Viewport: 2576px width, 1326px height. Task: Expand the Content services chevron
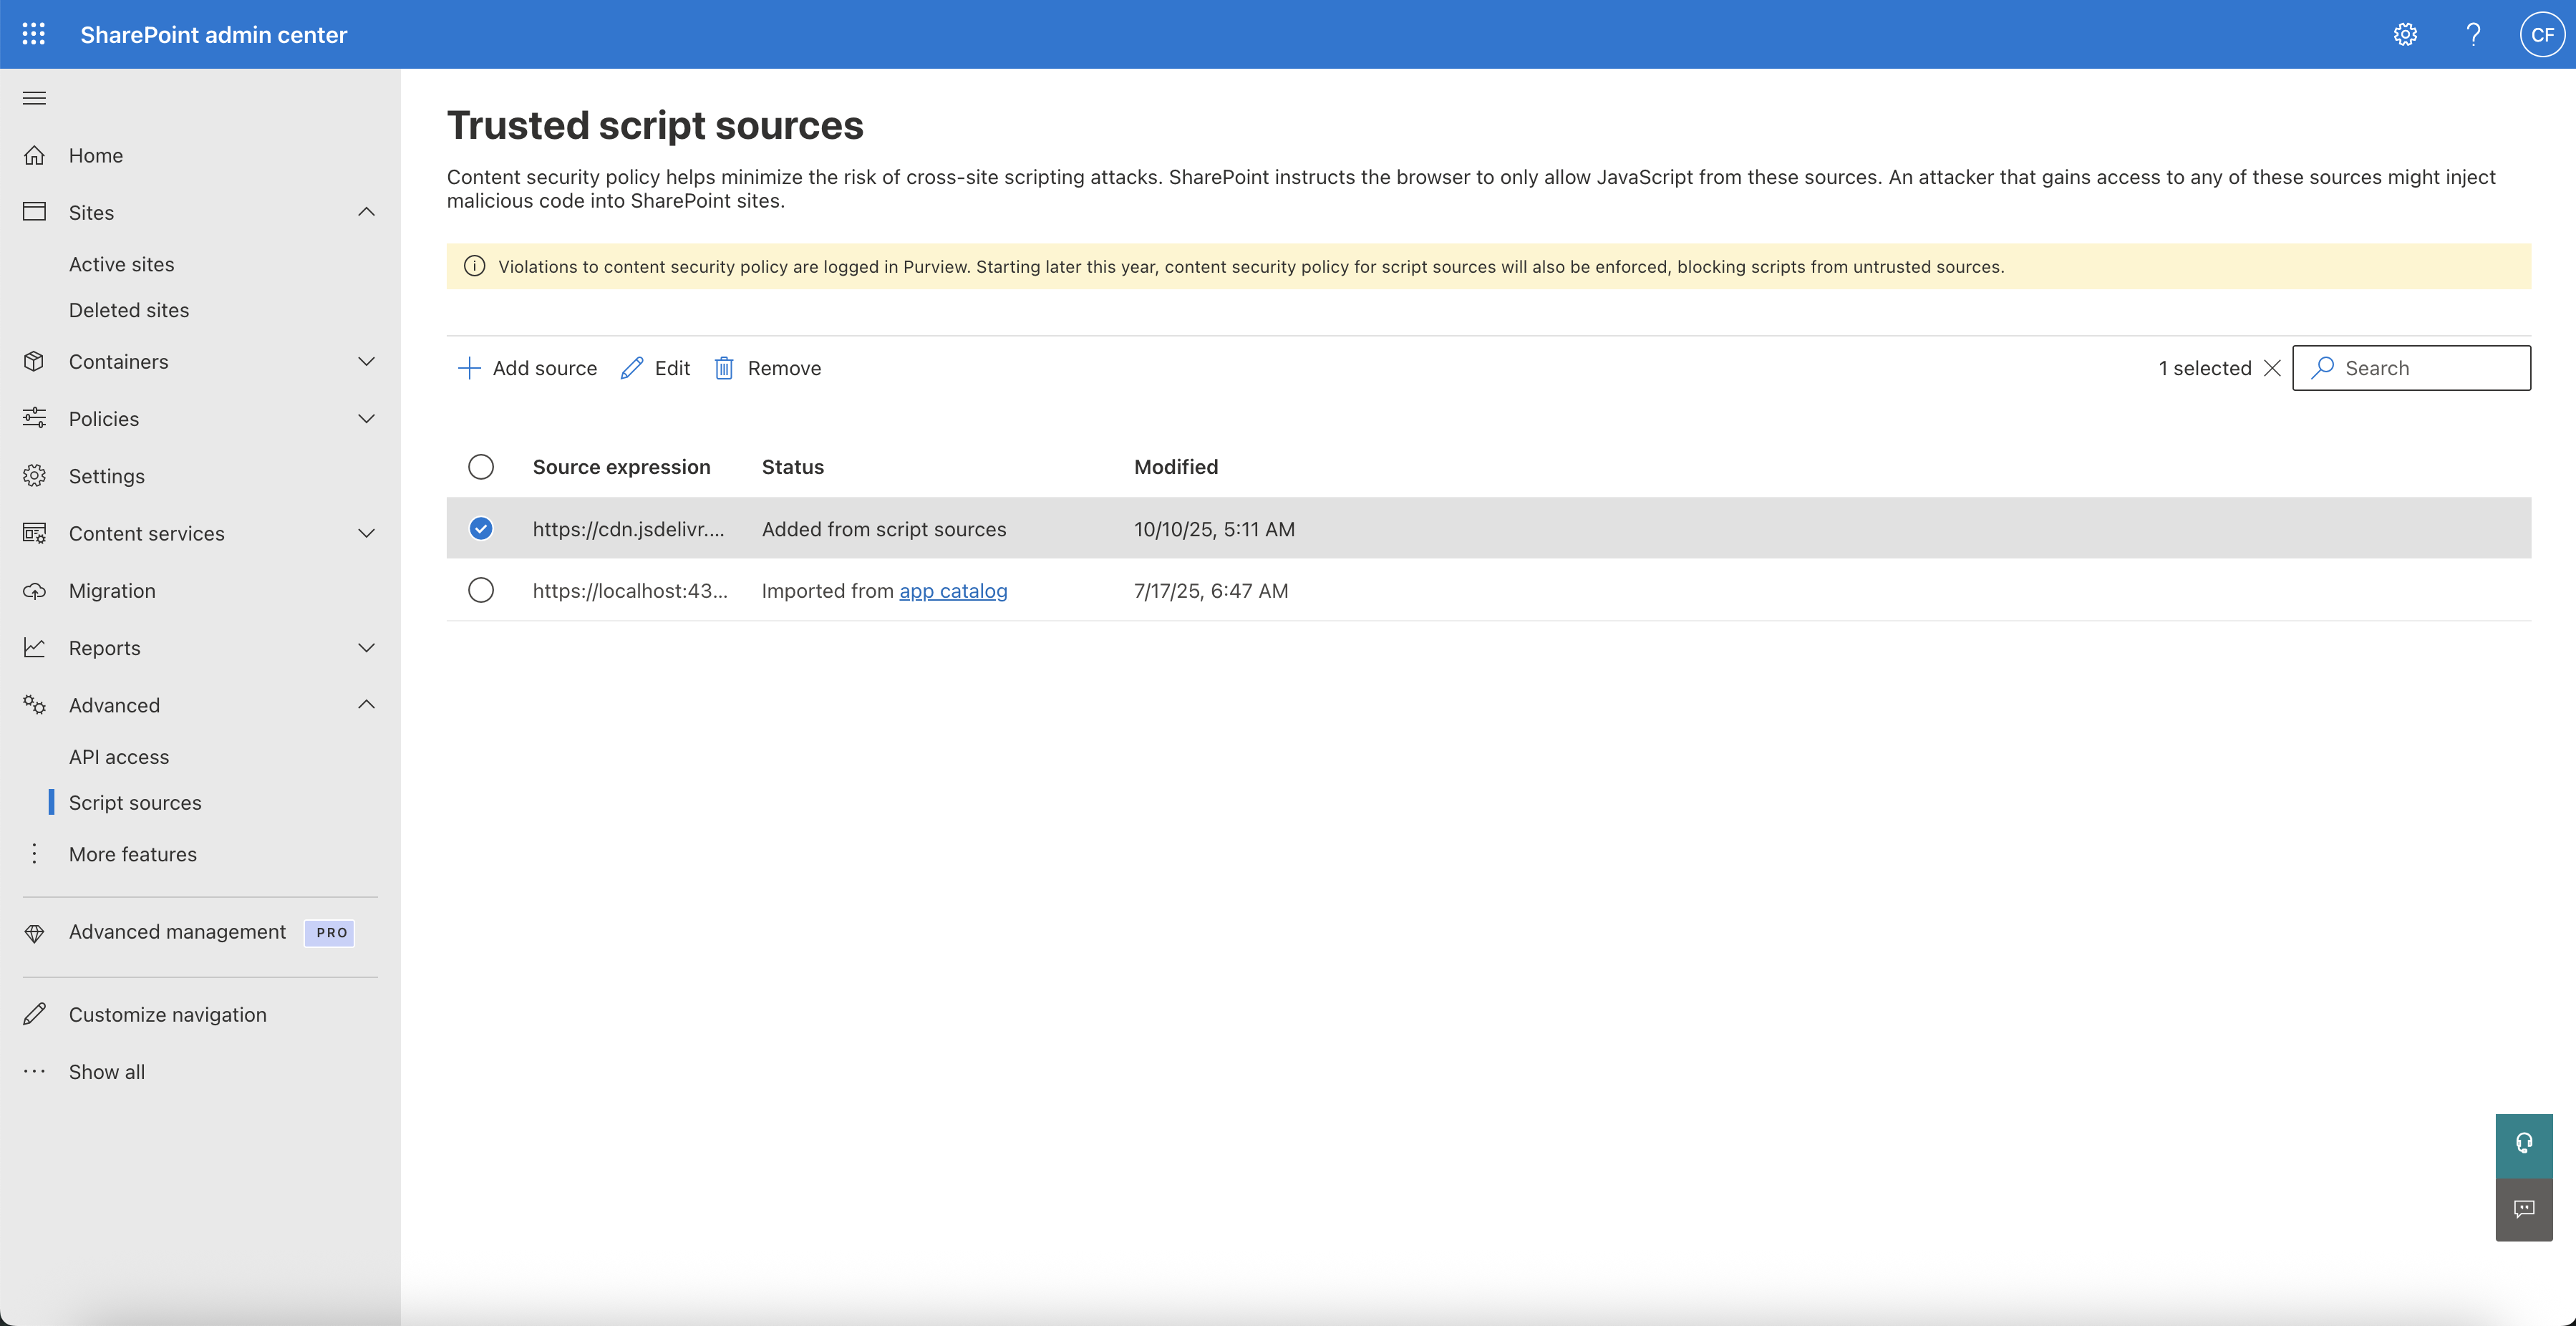367,533
